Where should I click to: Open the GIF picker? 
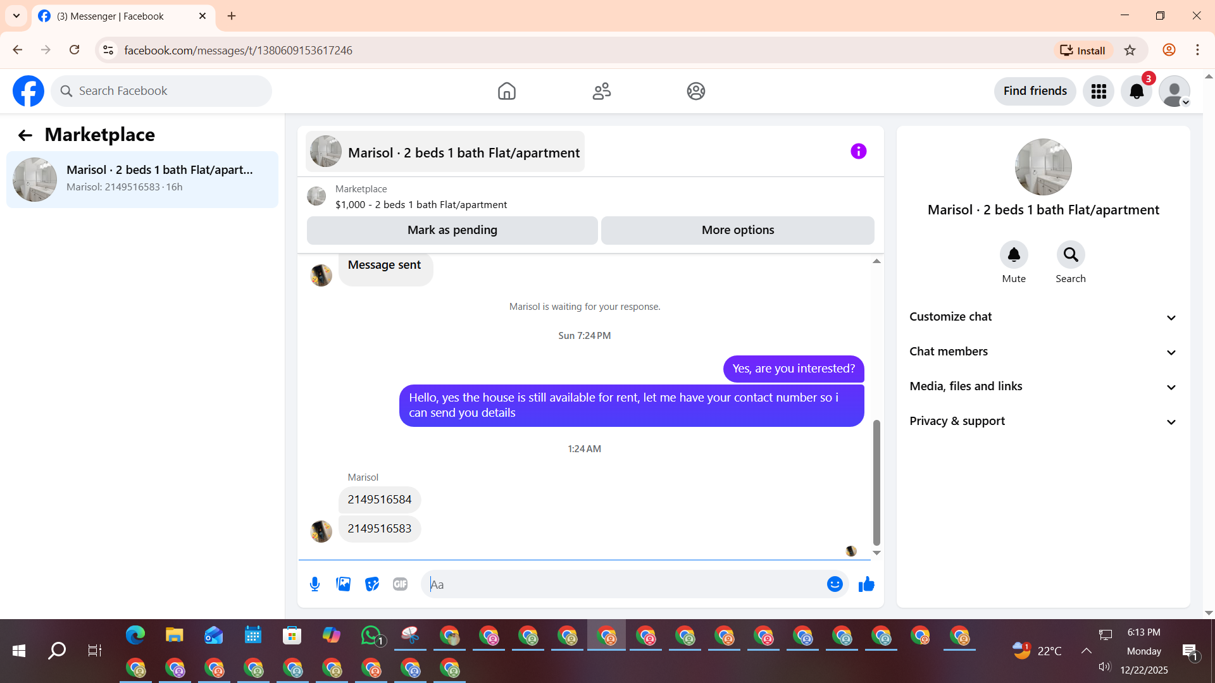point(400,584)
